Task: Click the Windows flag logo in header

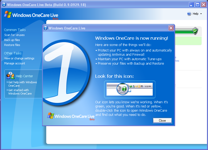Action: click(8, 14)
